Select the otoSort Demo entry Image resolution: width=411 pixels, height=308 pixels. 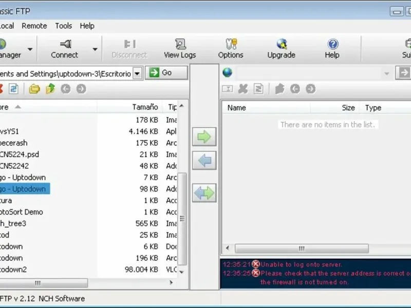22,212
